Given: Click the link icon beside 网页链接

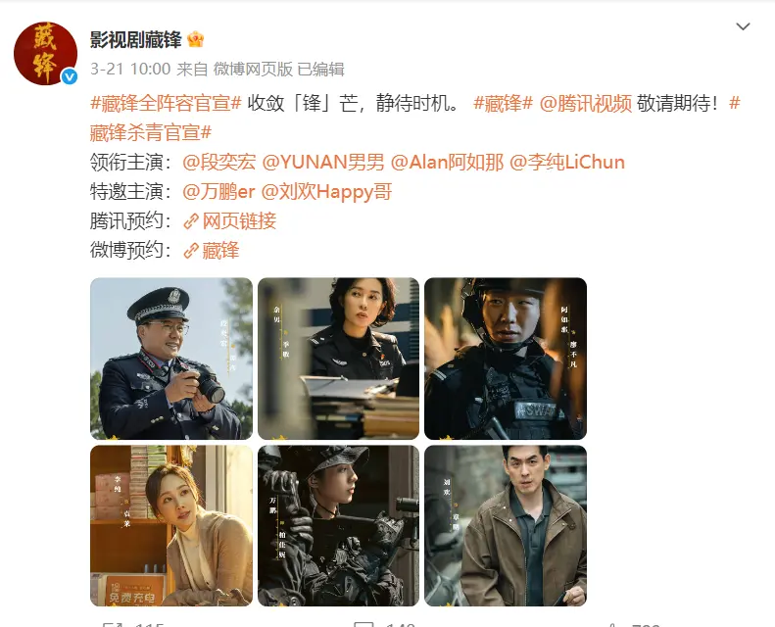Looking at the screenshot, I should coord(191,221).
